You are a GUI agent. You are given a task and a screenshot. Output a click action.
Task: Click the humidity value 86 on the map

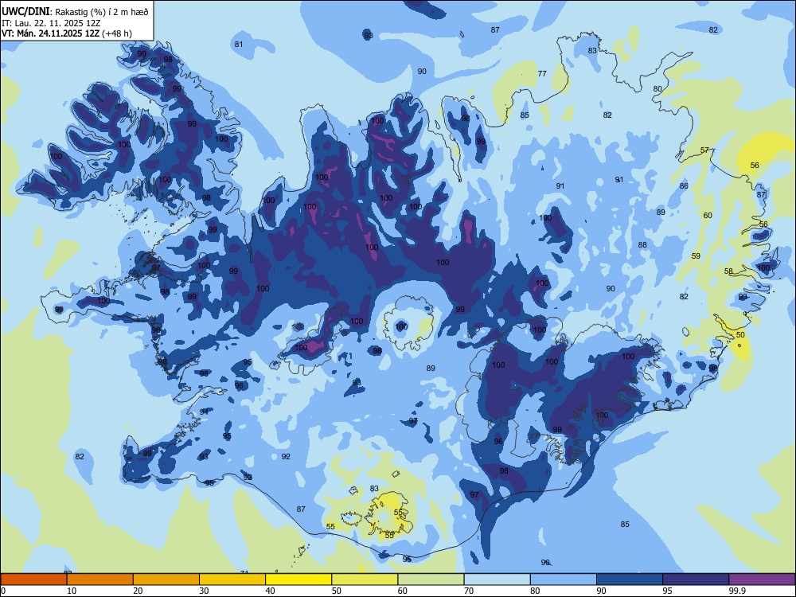684,185
